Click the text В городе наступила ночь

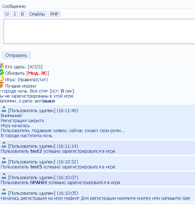pos(26,136)
